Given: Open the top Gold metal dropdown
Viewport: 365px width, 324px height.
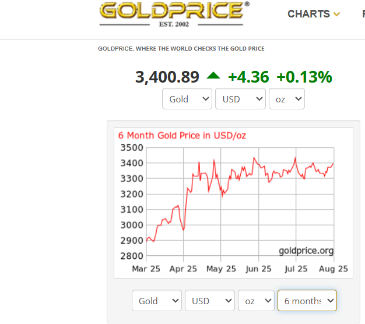Looking at the screenshot, I should pos(187,99).
